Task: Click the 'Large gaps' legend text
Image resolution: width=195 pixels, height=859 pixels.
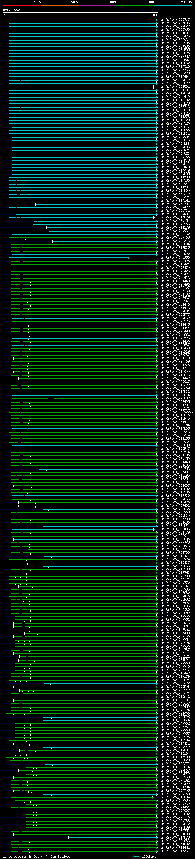Action: [x=13, y=856]
